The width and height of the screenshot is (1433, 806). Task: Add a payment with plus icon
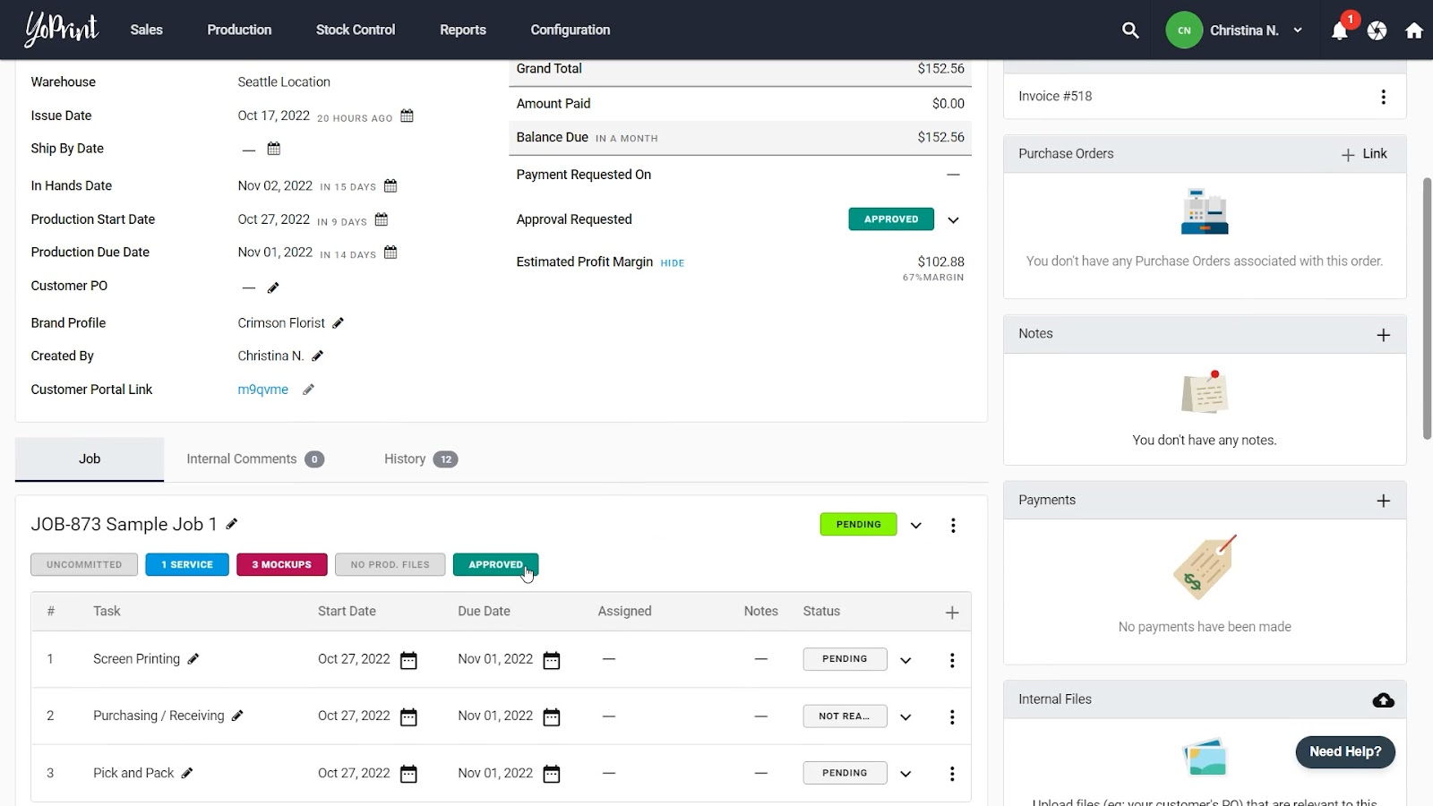pos(1384,502)
